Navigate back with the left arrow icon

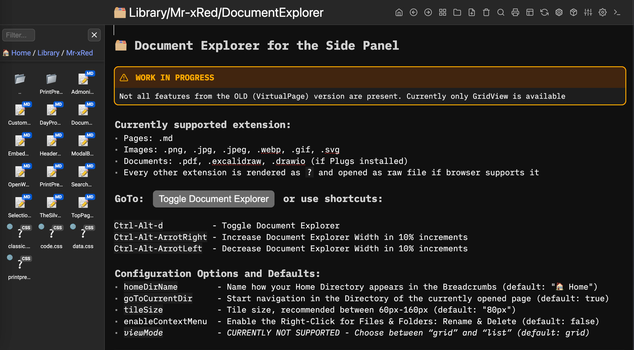[x=413, y=13]
